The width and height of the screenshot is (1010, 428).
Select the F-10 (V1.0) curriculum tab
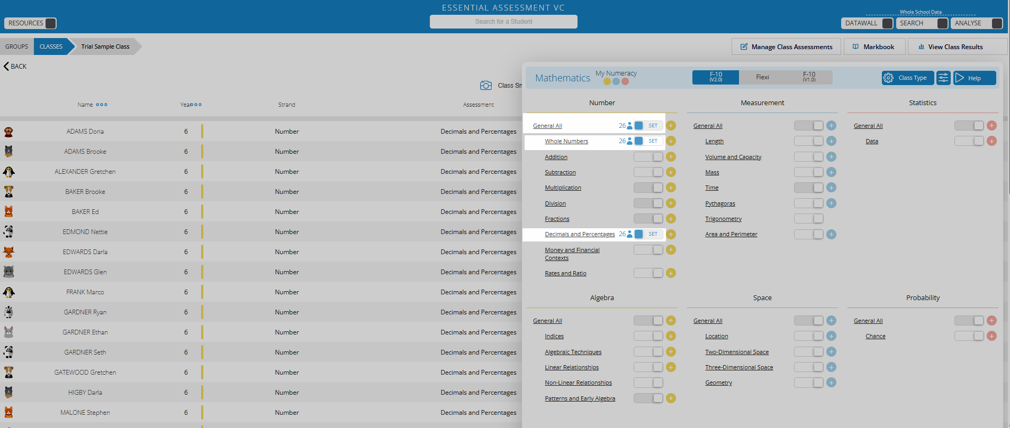tap(809, 77)
